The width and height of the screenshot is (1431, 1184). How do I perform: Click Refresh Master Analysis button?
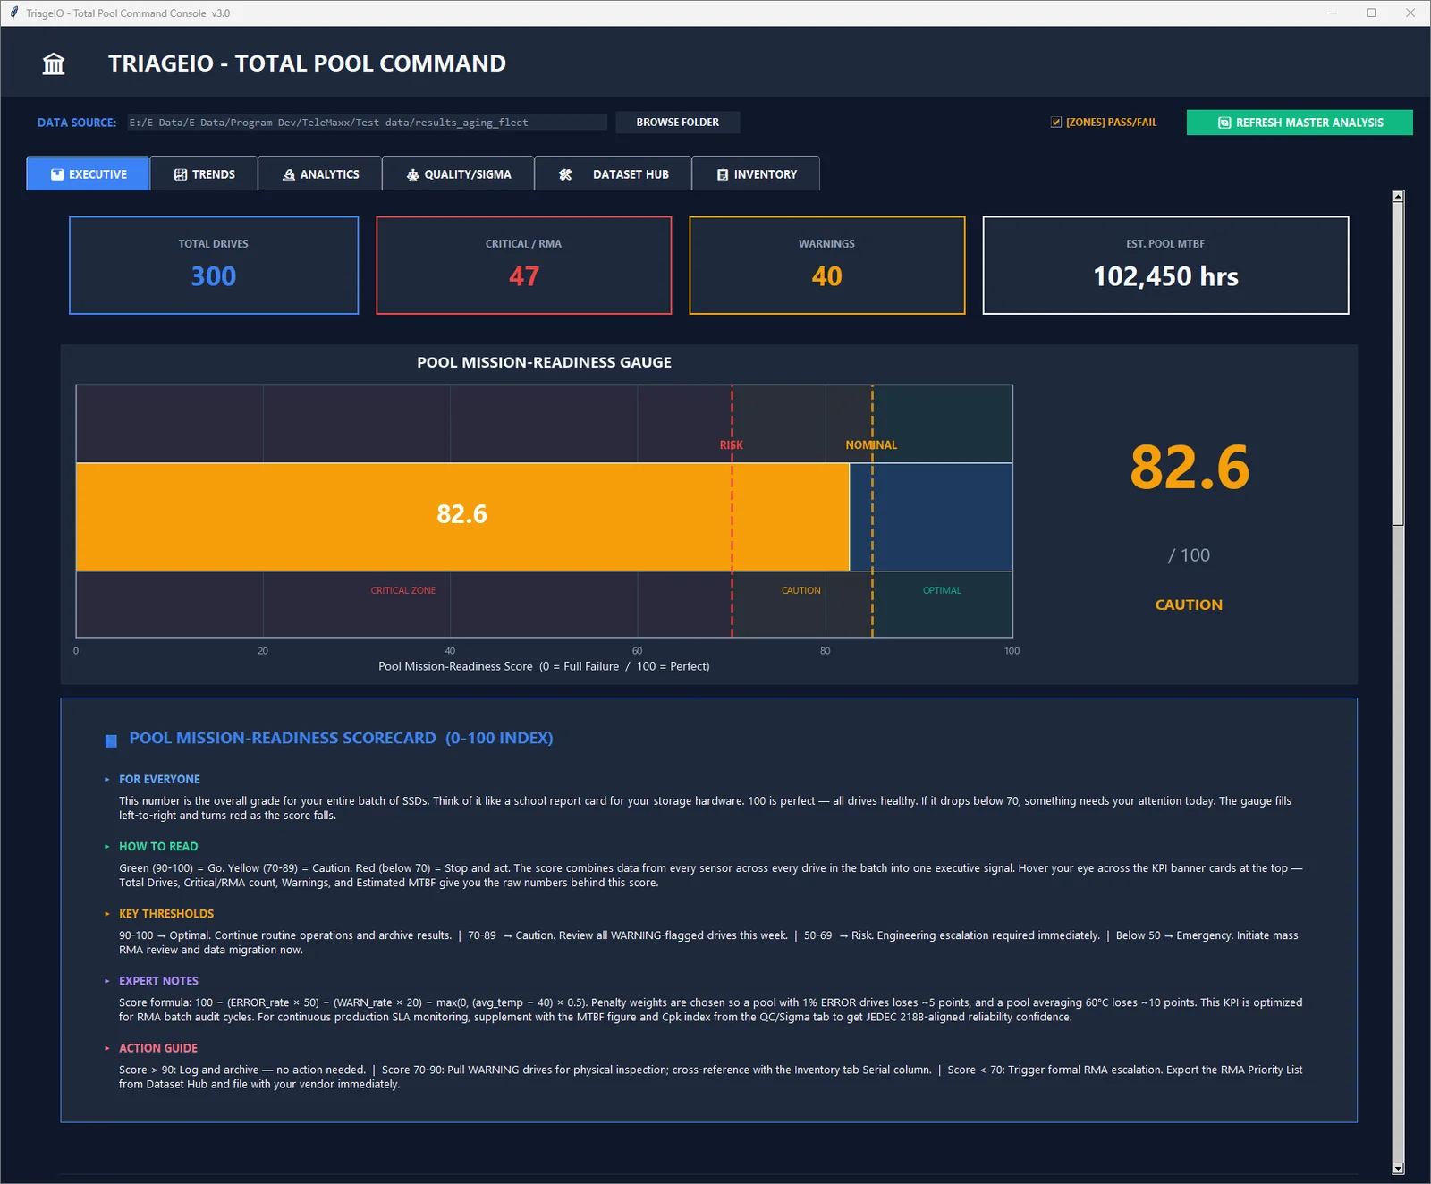(x=1300, y=123)
